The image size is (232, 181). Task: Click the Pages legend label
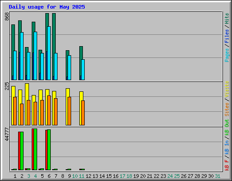coord(227,55)
